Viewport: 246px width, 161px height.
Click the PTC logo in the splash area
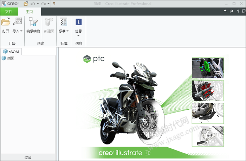[94, 59]
